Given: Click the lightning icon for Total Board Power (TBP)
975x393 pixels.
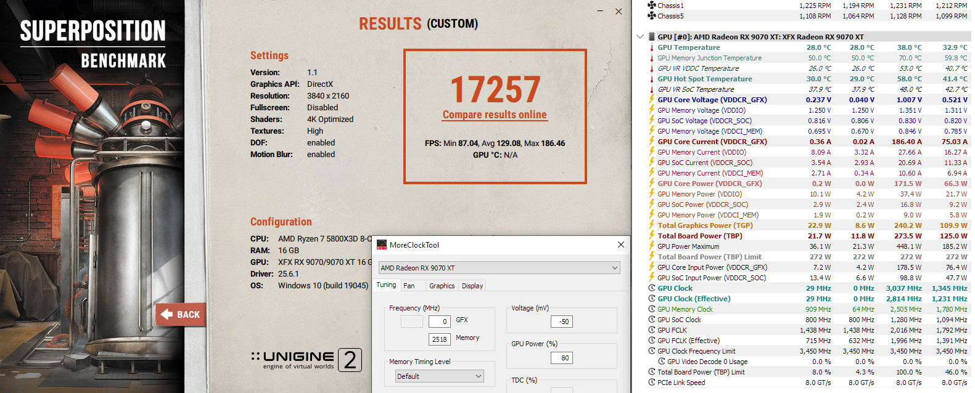Looking at the screenshot, I should [x=652, y=236].
